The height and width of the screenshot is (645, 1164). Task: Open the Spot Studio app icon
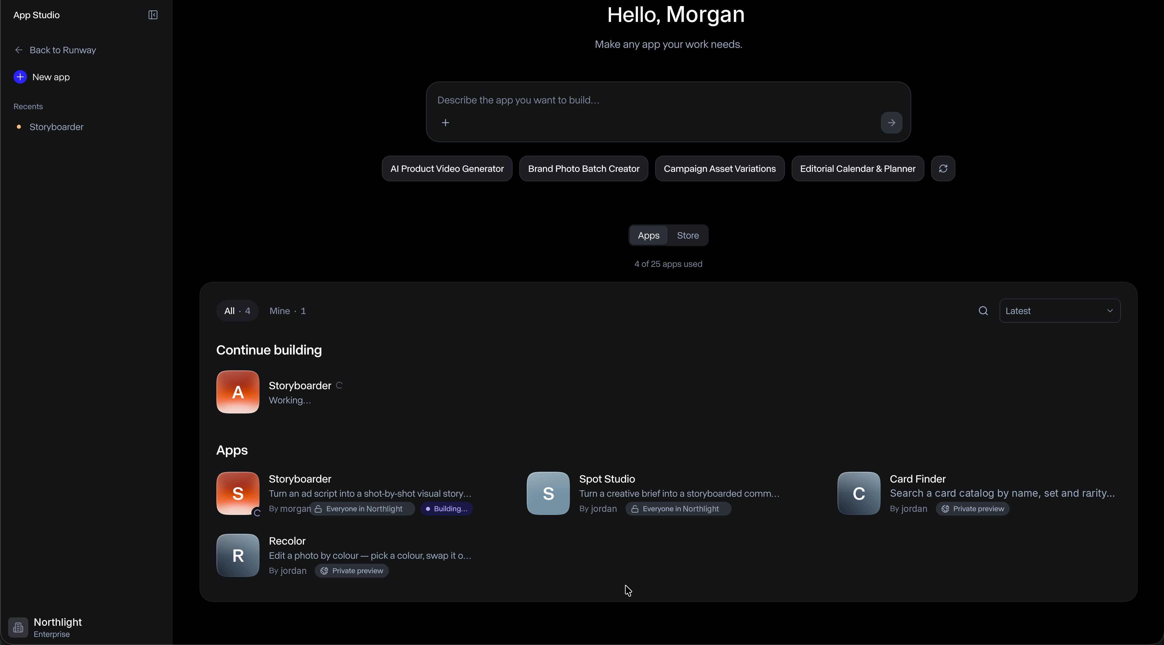coord(548,493)
